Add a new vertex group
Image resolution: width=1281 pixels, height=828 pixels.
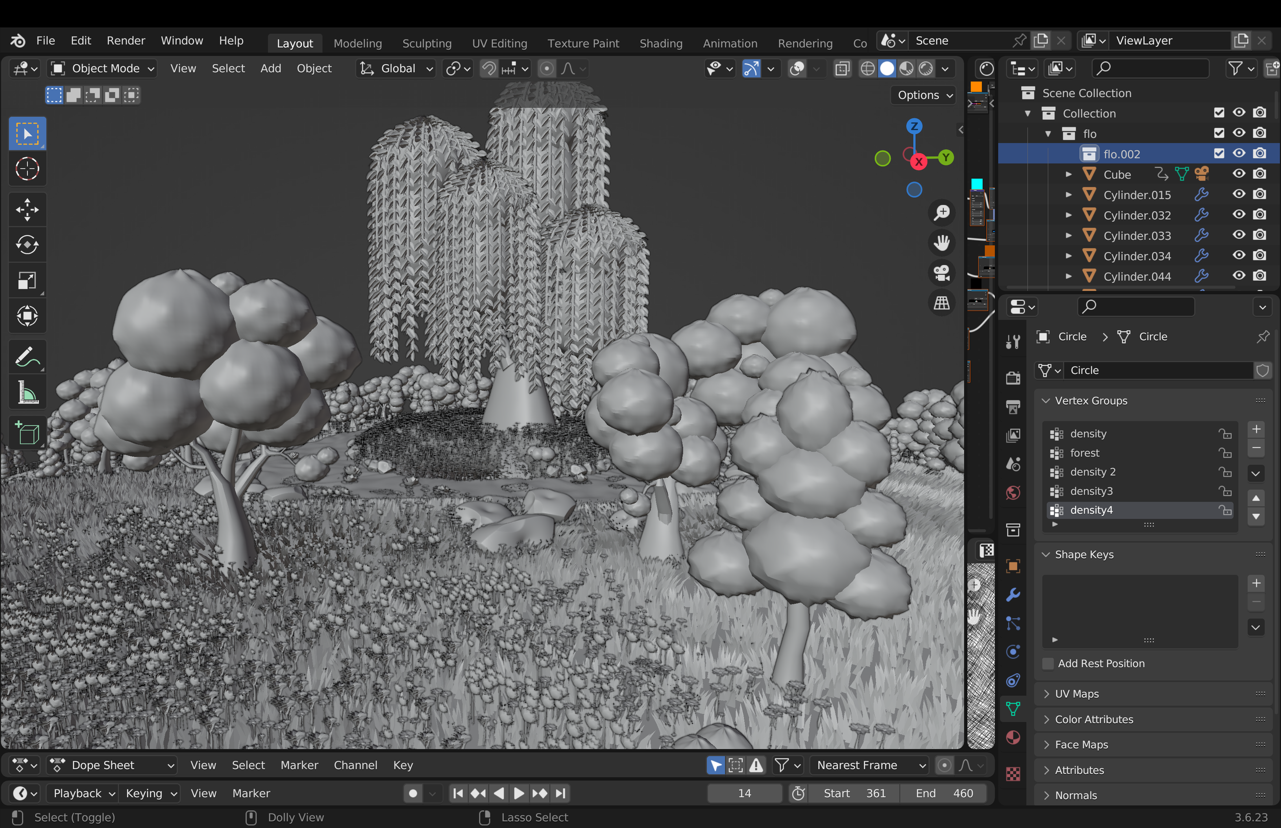[x=1256, y=429]
